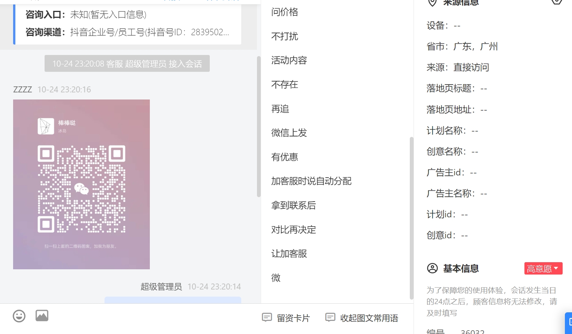Click the 计划id field
This screenshot has height=334, width=572.
coord(447,214)
